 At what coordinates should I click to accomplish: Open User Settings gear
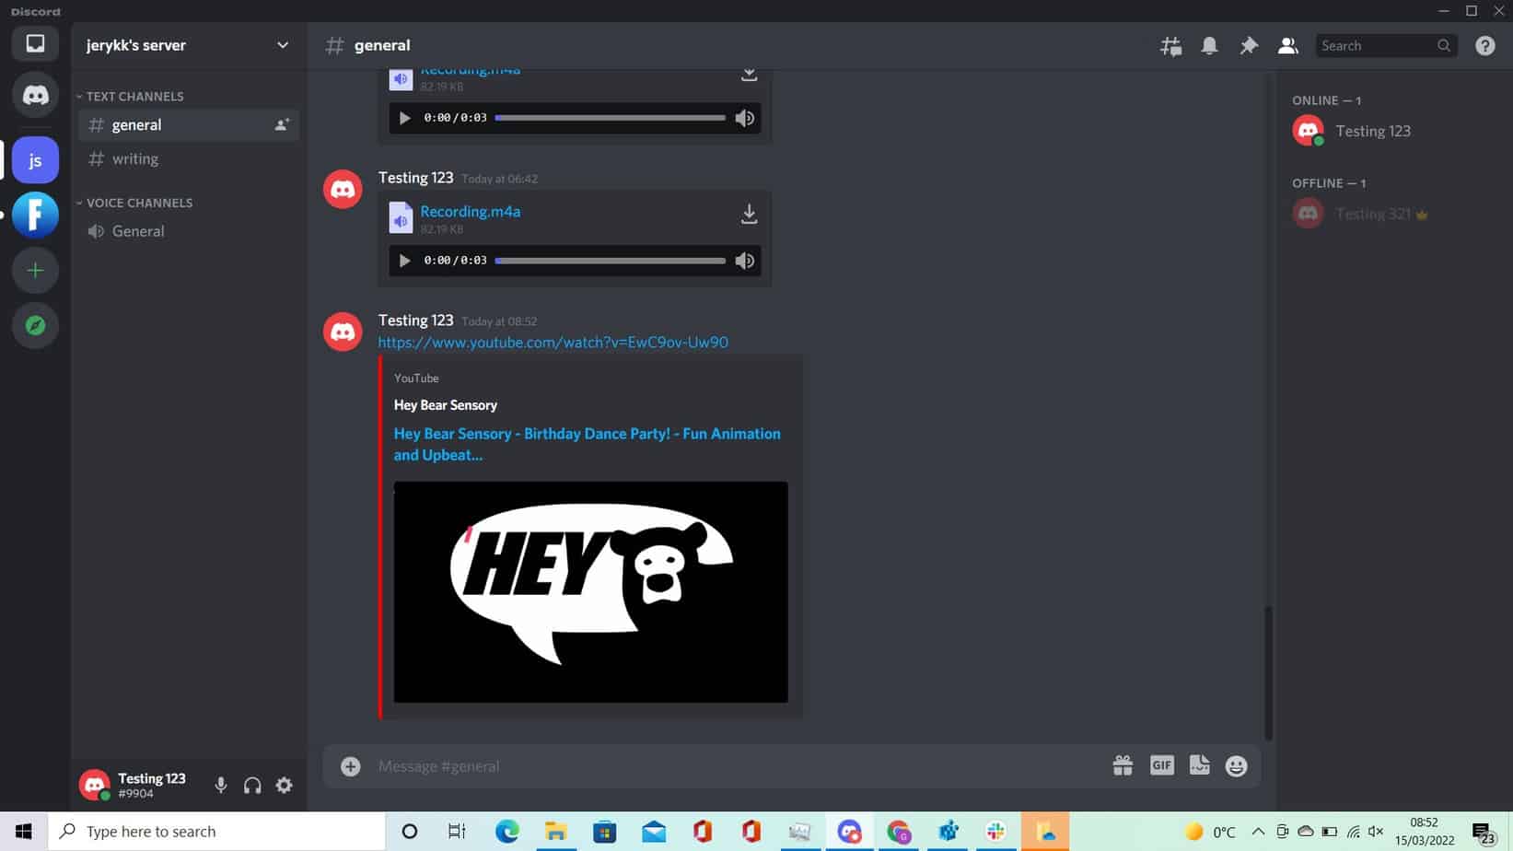coord(285,786)
